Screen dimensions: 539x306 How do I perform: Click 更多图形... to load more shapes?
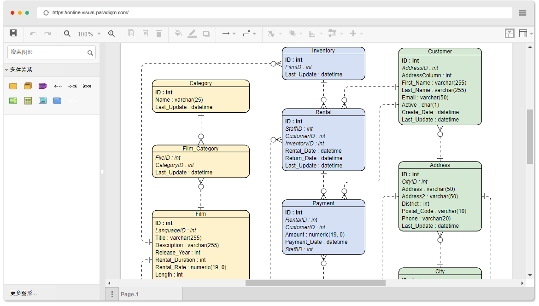(23, 293)
